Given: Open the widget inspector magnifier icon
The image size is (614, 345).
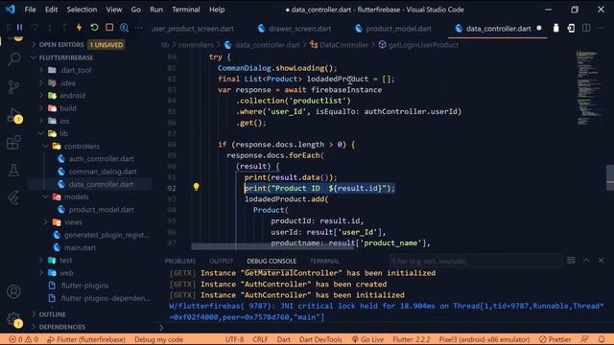Looking at the screenshot, I should (x=124, y=28).
